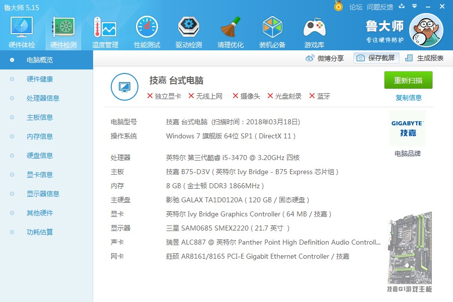Select the 硬件检测 hardware detection icon
The image size is (453, 302).
pos(63,32)
